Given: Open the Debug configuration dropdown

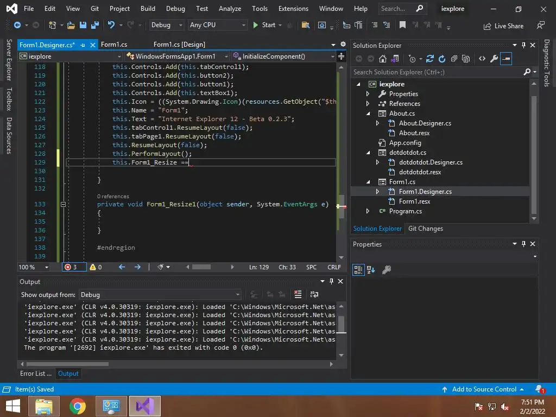Looking at the screenshot, I should pyautogui.click(x=167, y=25).
